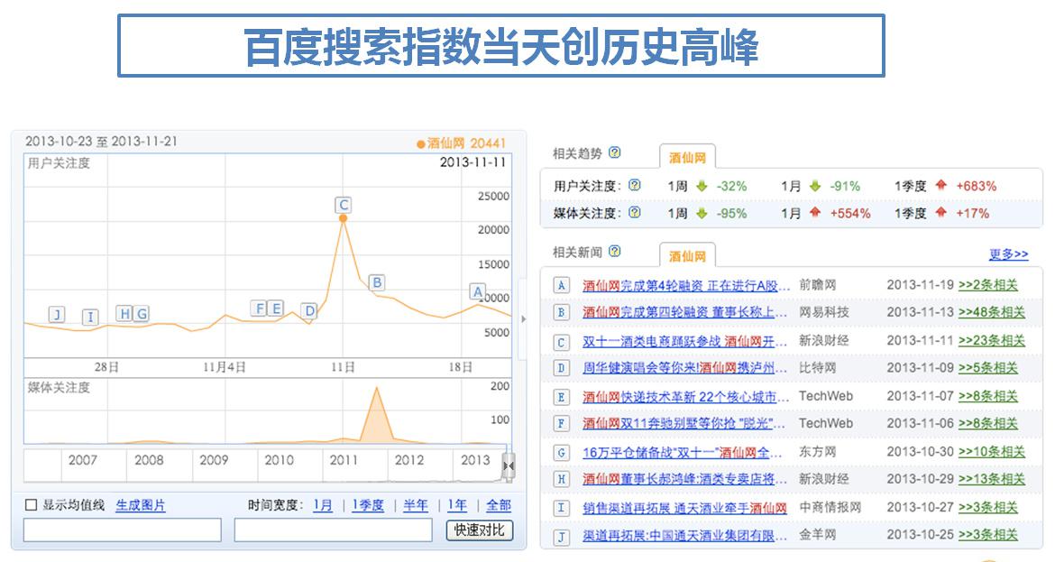Click the E letter icon in news list

click(561, 396)
